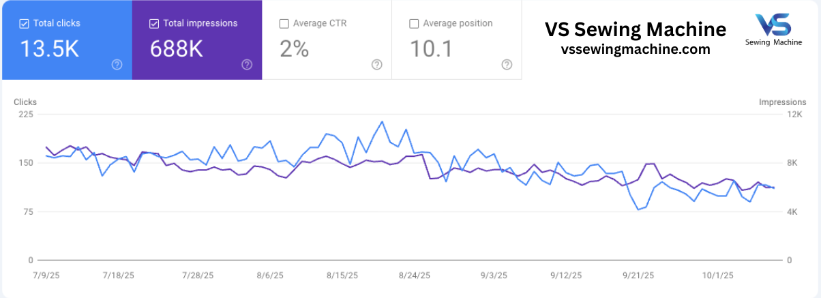Click the help icon on Average CTR card

(376, 64)
